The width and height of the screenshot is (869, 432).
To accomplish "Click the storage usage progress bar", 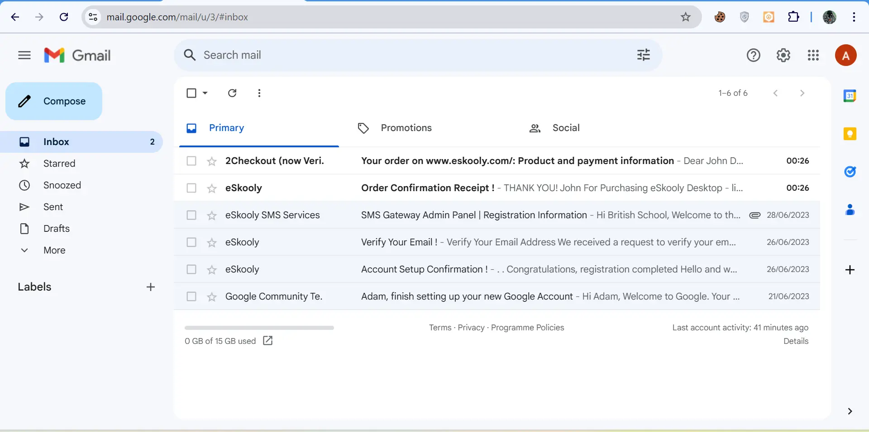I will (x=259, y=328).
